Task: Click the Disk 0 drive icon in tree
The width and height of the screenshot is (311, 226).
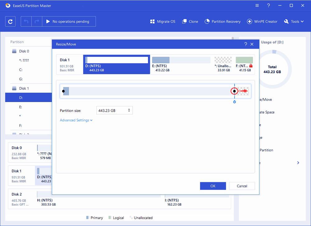Action: click(14, 51)
